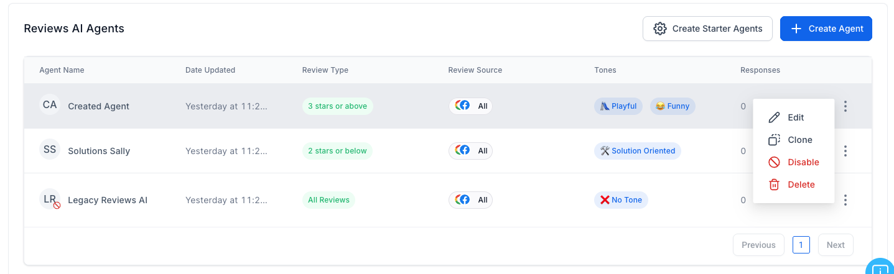Click the LR avatar with disabled badge
Image resolution: width=894 pixels, height=274 pixels.
coord(50,199)
